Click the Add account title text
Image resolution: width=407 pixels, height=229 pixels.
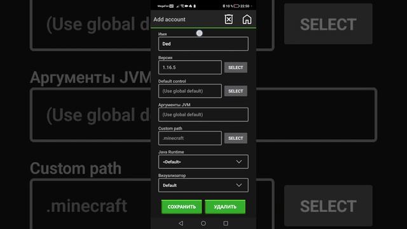[169, 20]
